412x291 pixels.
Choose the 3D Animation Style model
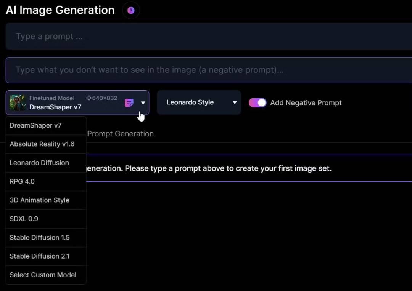[x=39, y=200]
